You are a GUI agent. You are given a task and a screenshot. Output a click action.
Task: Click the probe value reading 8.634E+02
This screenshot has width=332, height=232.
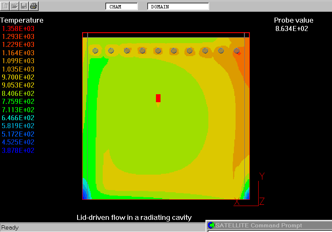pyautogui.click(x=291, y=28)
